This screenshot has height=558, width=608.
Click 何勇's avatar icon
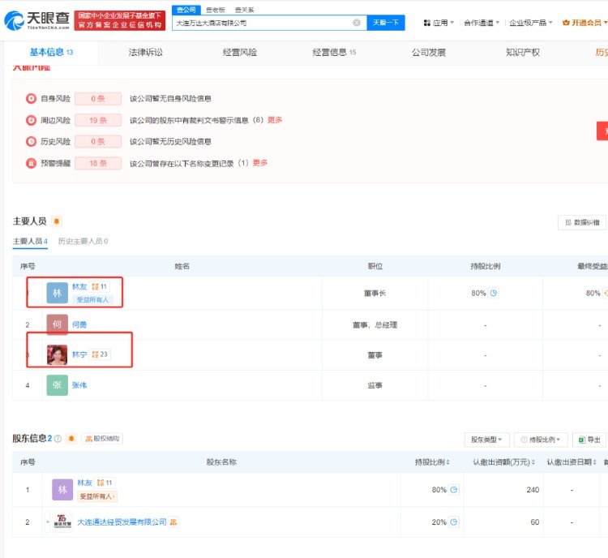57,324
